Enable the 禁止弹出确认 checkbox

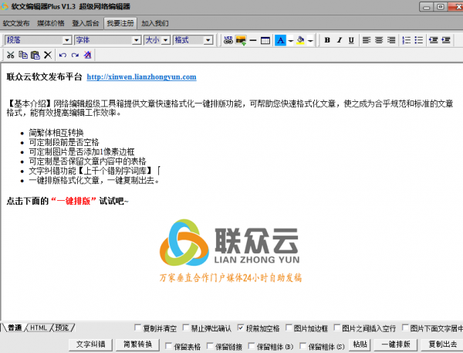186,328
